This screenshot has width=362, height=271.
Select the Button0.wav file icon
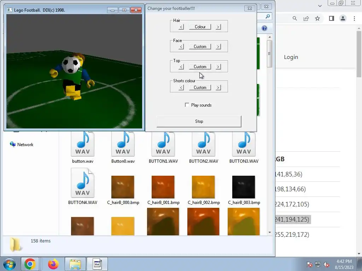(x=123, y=144)
